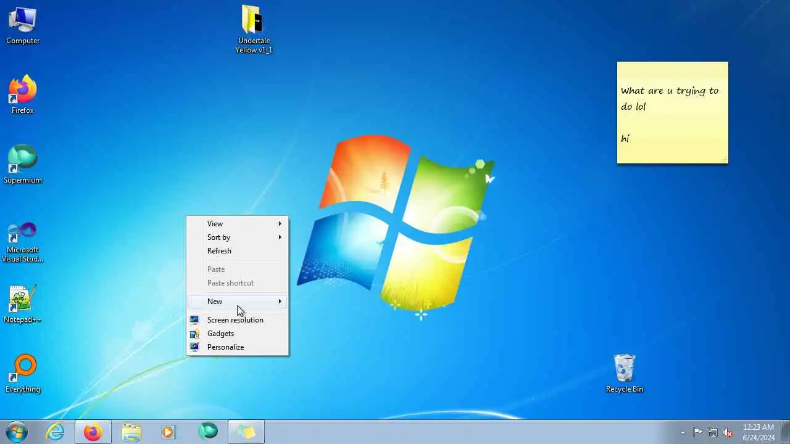This screenshot has height=444, width=790.
Task: Open the New submenu
Action: pyautogui.click(x=238, y=302)
